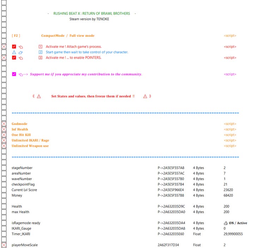Toggle the One Hit Kill checkbox
Screen dimensions: 254x248
4,135
